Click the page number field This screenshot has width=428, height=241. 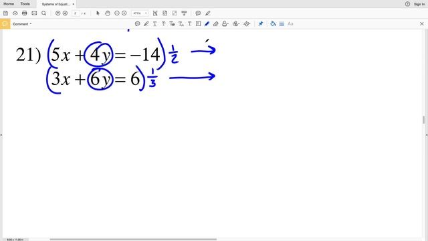tap(76, 13)
